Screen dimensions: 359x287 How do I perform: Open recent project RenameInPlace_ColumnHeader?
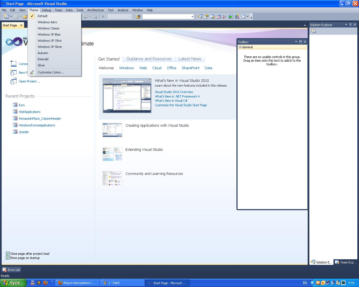tap(40, 119)
